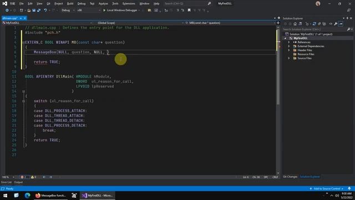Viewport: 355px width, 200px height.
Task: Click Collapse All icon in Solution Explorer
Action: (x=319, y=24)
